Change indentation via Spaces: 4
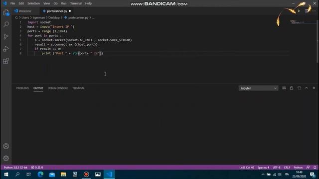The image size is (319, 179). click(263, 168)
